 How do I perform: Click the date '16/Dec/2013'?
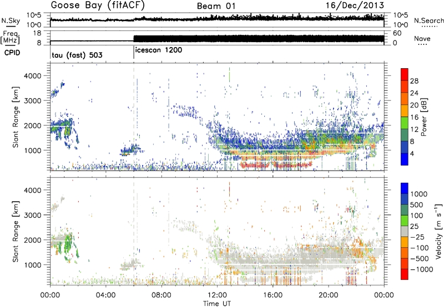coord(355,6)
